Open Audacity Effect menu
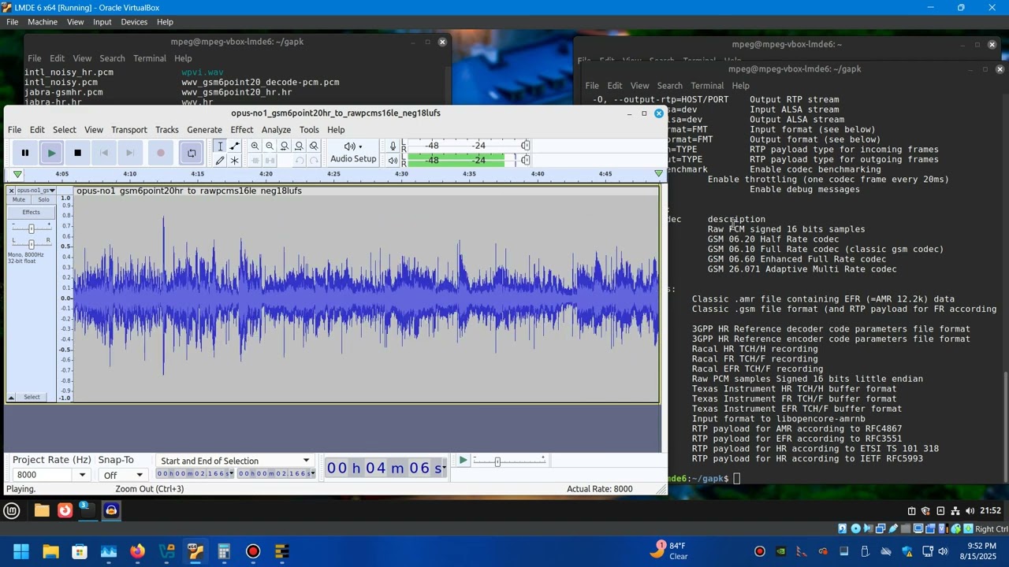Viewport: 1009px width, 567px height. (241, 129)
